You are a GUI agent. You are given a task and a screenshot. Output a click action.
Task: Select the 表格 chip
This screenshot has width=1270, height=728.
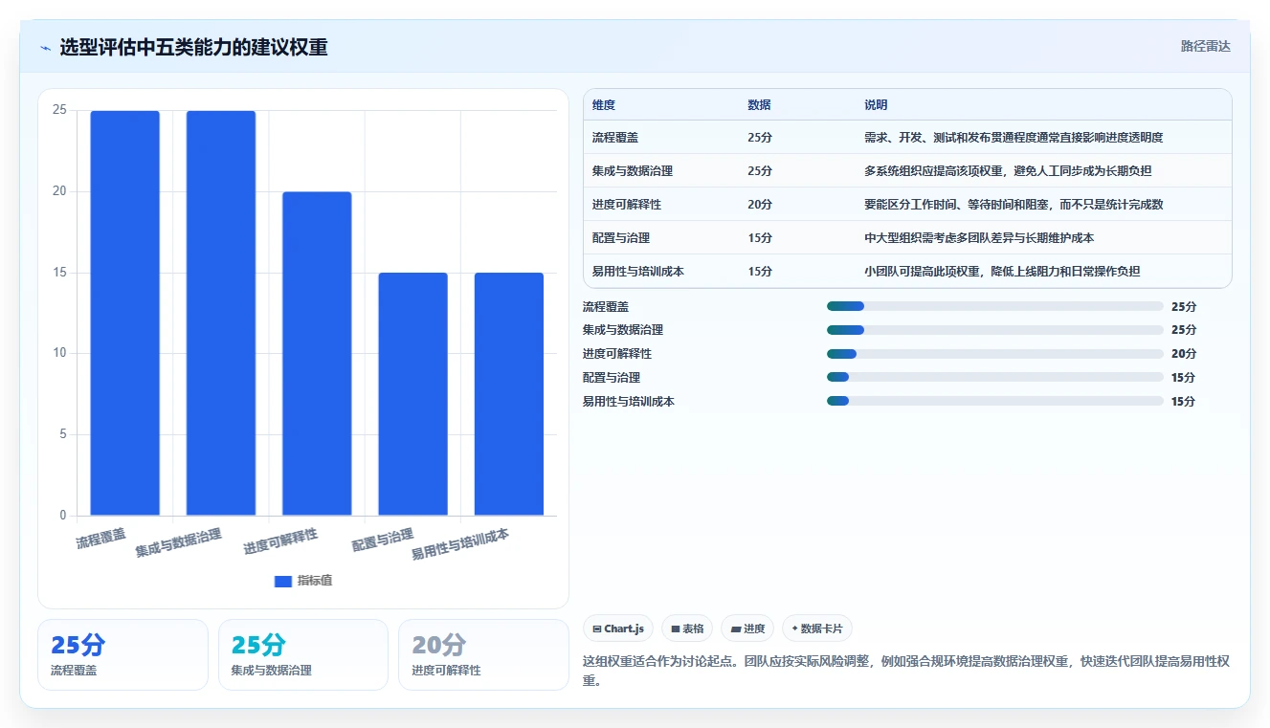687,629
